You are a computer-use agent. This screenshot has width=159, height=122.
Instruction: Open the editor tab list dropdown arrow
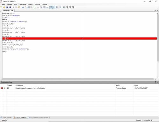click(155, 10)
